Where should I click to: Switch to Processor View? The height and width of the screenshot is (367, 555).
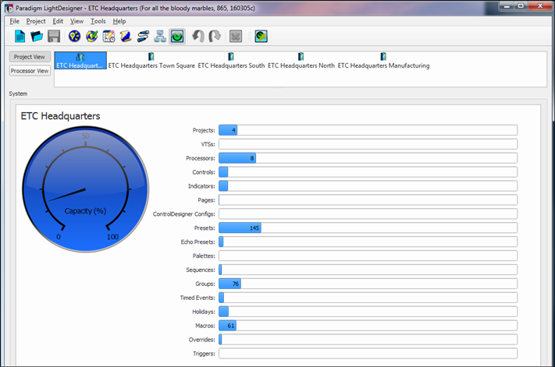pyautogui.click(x=30, y=71)
